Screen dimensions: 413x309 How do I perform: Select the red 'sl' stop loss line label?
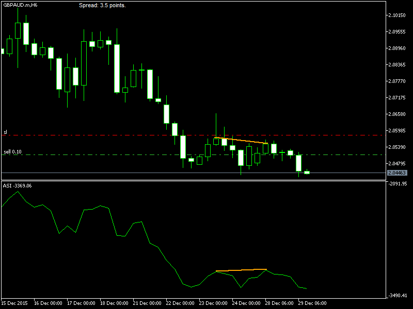(x=6, y=132)
